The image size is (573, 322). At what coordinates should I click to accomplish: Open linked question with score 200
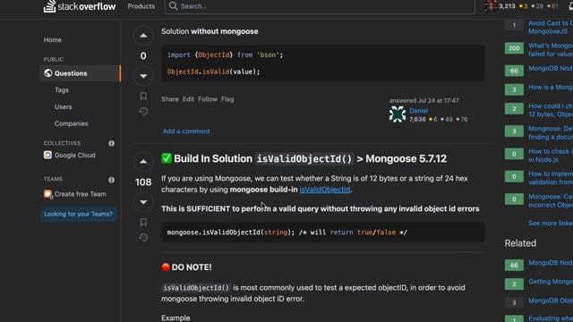point(551,50)
